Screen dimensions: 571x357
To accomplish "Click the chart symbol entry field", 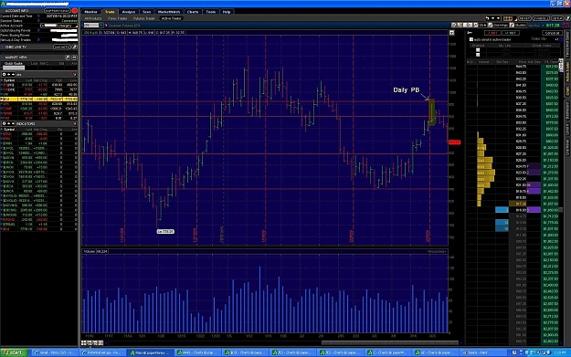I will 91,26.
